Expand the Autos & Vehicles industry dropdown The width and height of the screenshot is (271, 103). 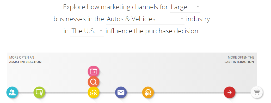point(145,19)
